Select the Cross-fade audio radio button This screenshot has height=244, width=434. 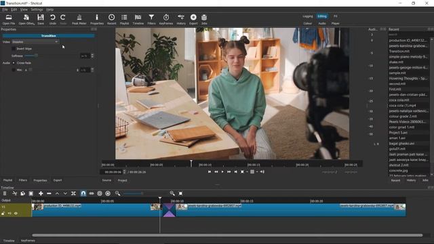point(14,63)
